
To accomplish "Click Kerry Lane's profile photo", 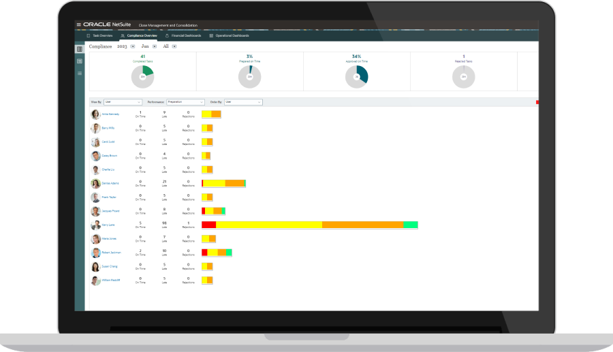I will click(95, 225).
